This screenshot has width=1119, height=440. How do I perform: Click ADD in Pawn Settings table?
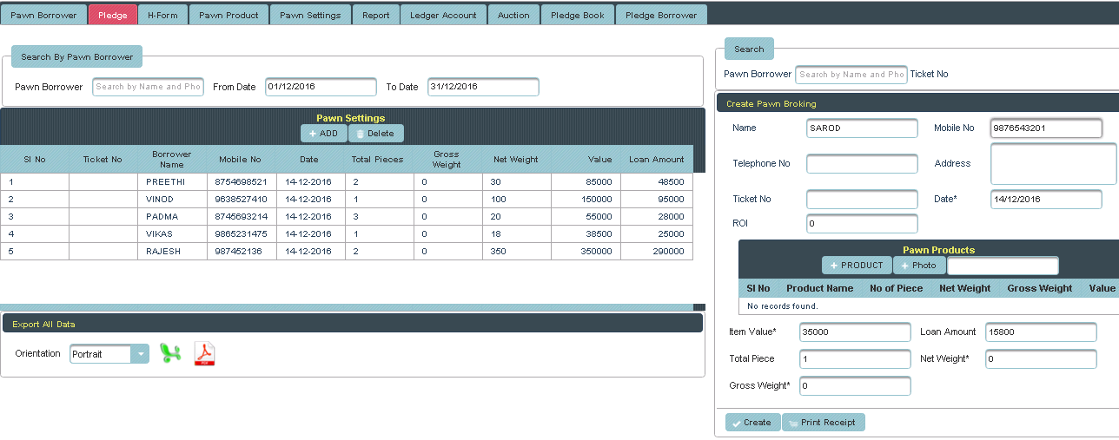click(x=323, y=134)
